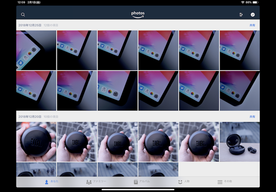This screenshot has width=276, height=192.
Task: Open sixth photo in December 25 first row
Action: pos(240,50)
